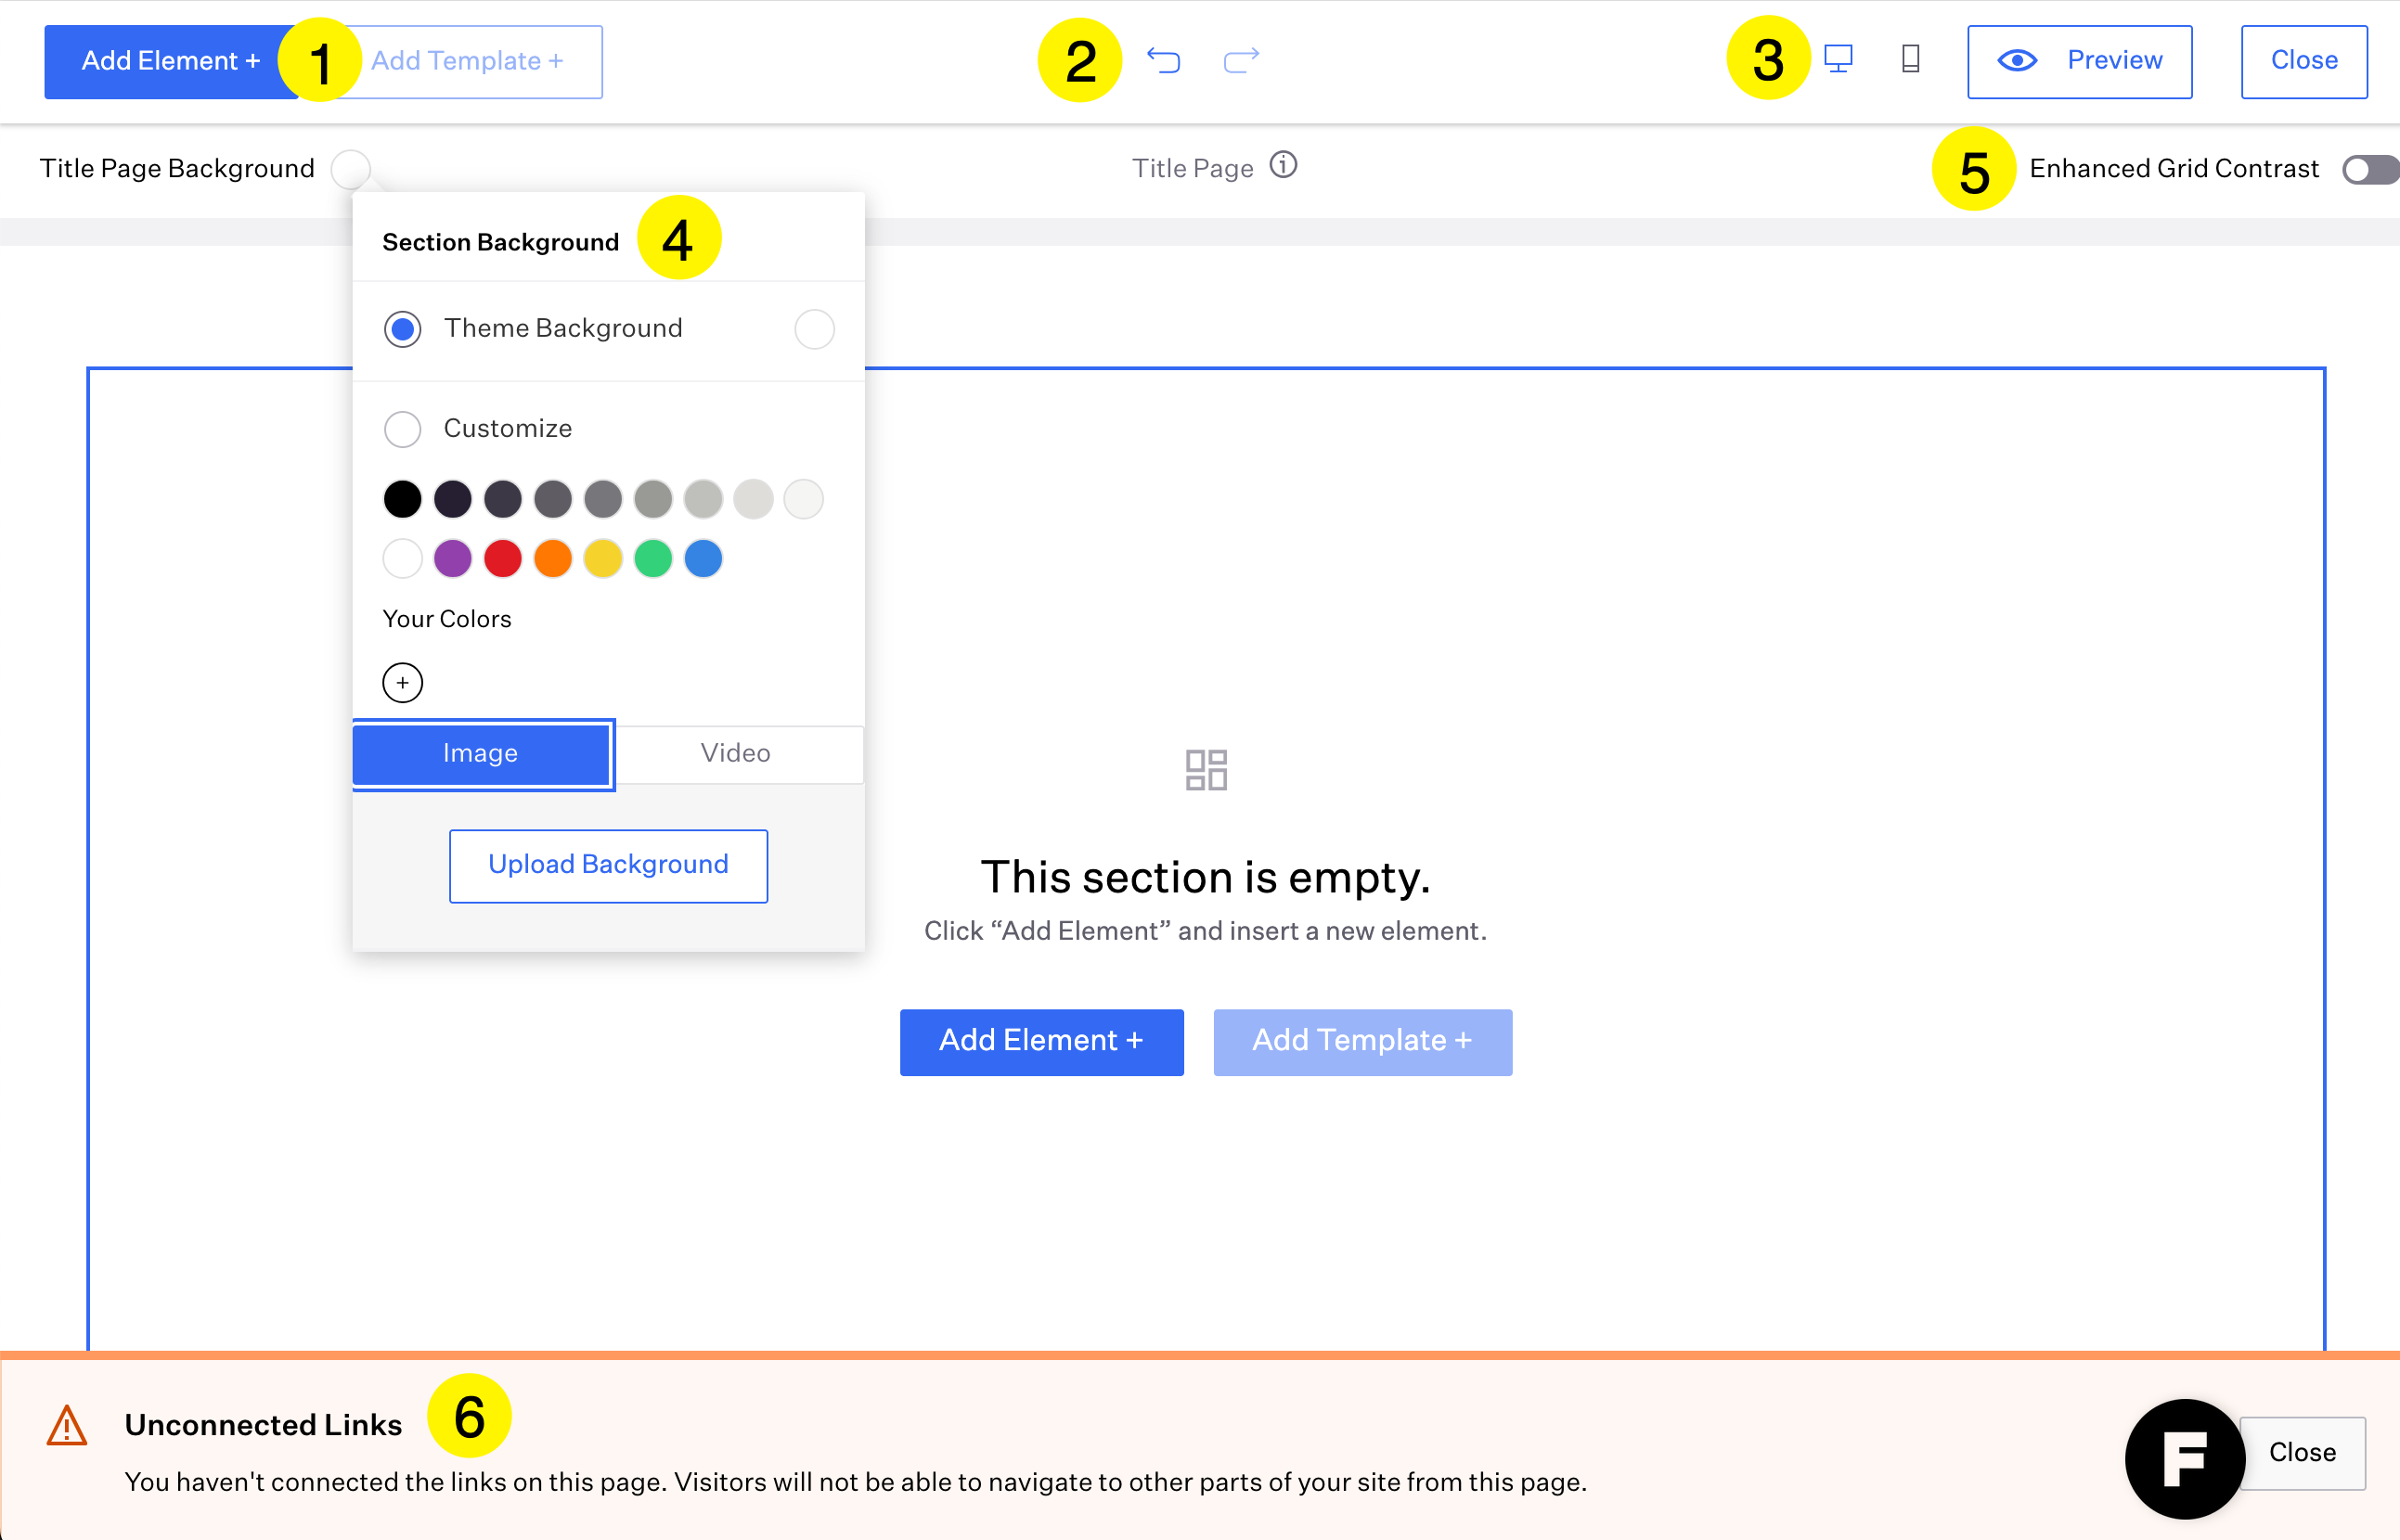Switch to desktop view icon
Screen dimensions: 2400x1540
pyautogui.click(x=1838, y=59)
